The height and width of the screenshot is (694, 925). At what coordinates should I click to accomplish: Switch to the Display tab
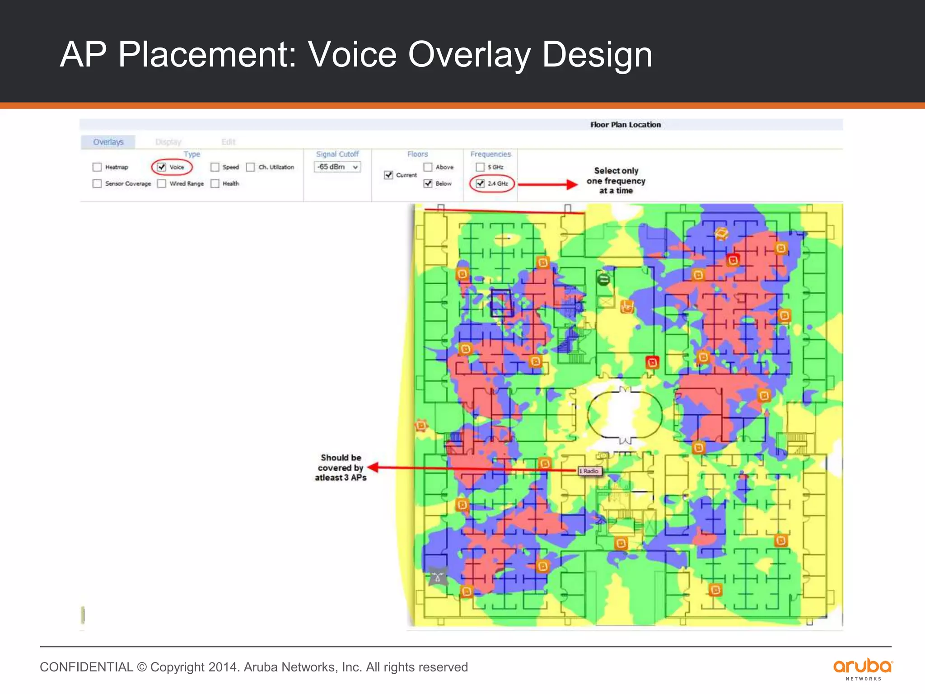pos(168,142)
